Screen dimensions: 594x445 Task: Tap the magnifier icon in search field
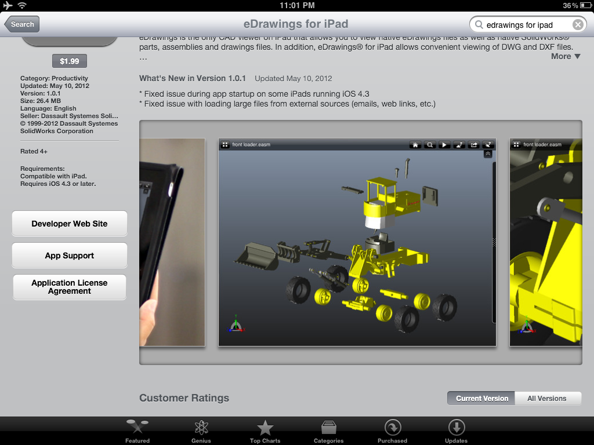tap(479, 24)
